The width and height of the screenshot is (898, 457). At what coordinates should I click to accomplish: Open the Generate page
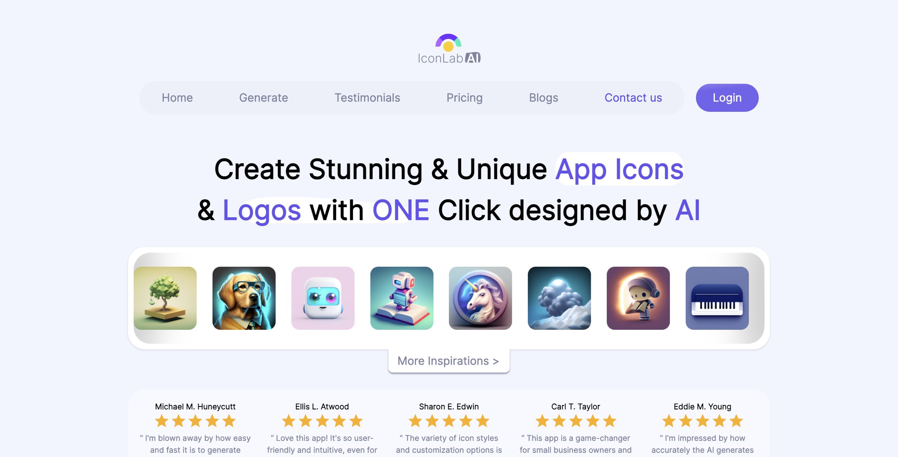tap(263, 98)
